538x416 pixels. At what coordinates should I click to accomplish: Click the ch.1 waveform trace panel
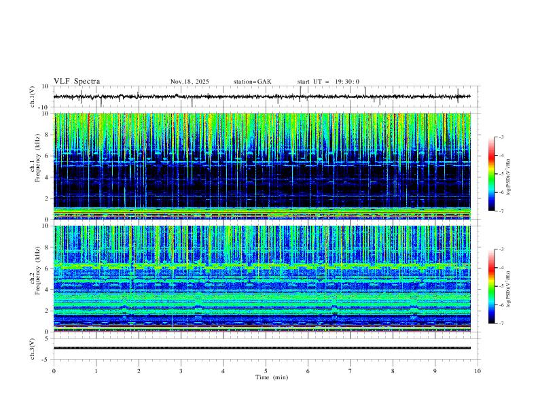[267, 97]
